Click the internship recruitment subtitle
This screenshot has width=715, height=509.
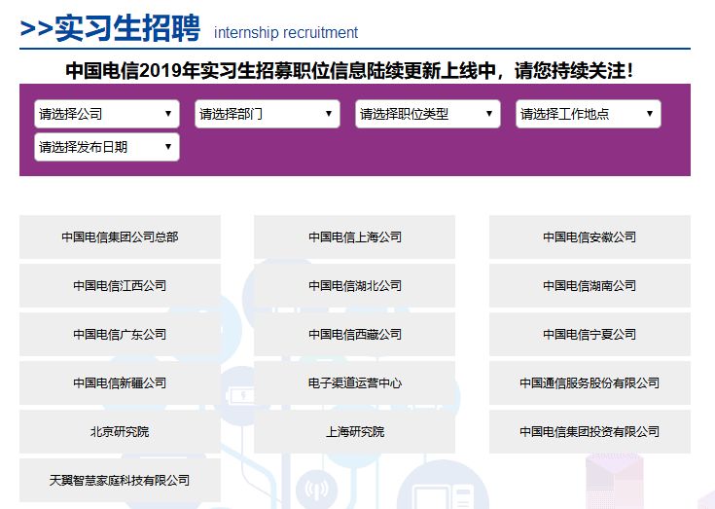[286, 33]
